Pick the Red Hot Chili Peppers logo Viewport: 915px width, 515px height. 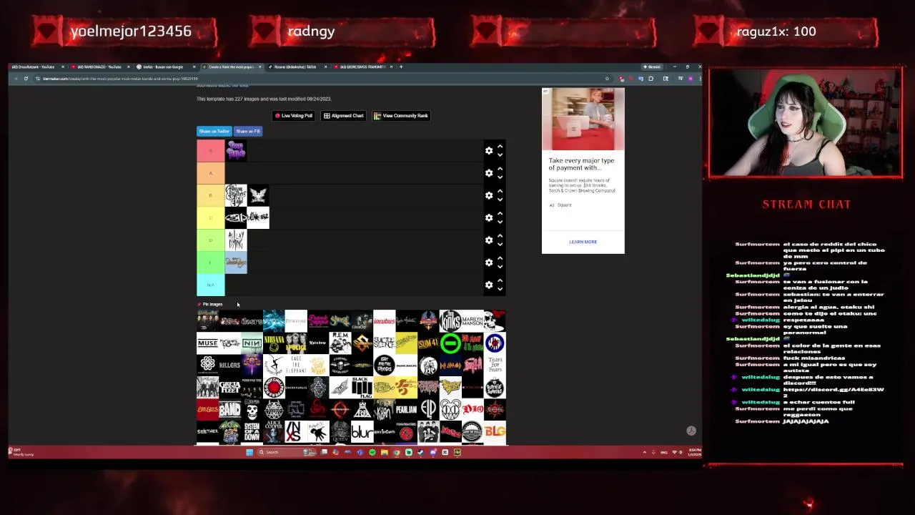pyautogui.click(x=274, y=388)
